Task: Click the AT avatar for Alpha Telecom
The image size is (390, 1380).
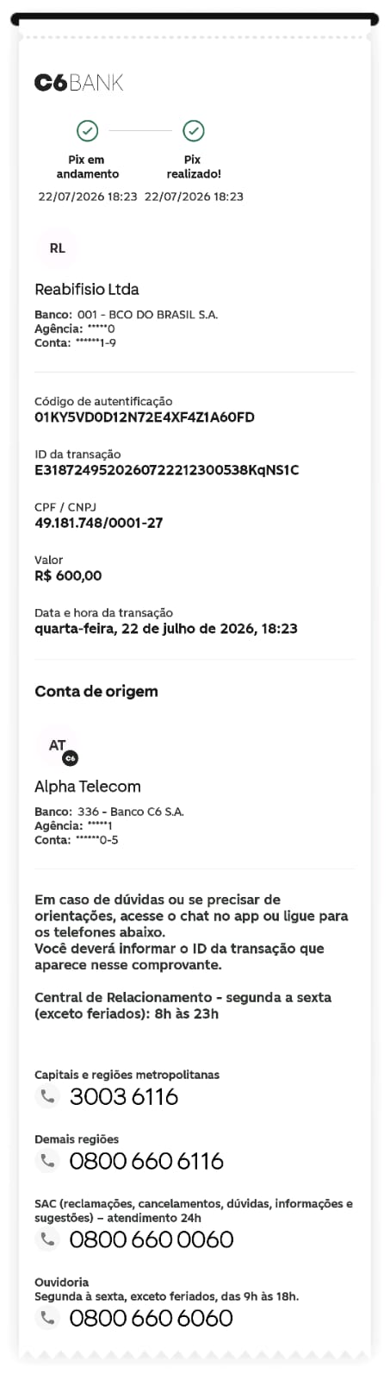Action: pos(57,745)
